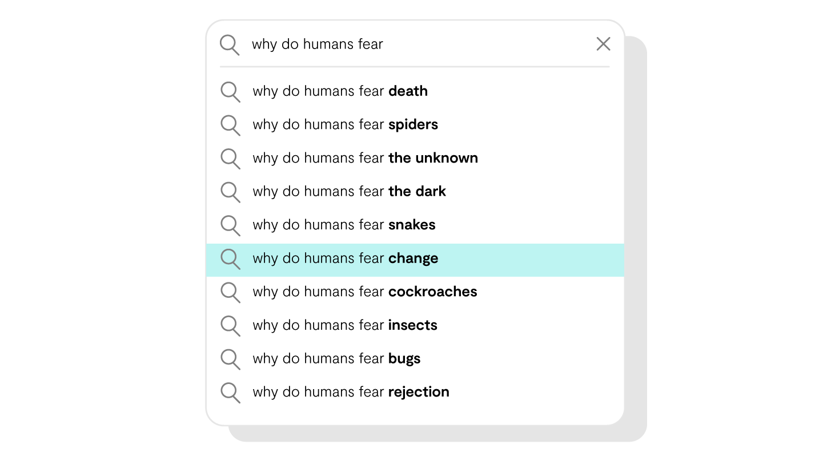The image size is (823, 457).
Task: Click magnifier icon beside 'death' suggestion
Action: [230, 91]
